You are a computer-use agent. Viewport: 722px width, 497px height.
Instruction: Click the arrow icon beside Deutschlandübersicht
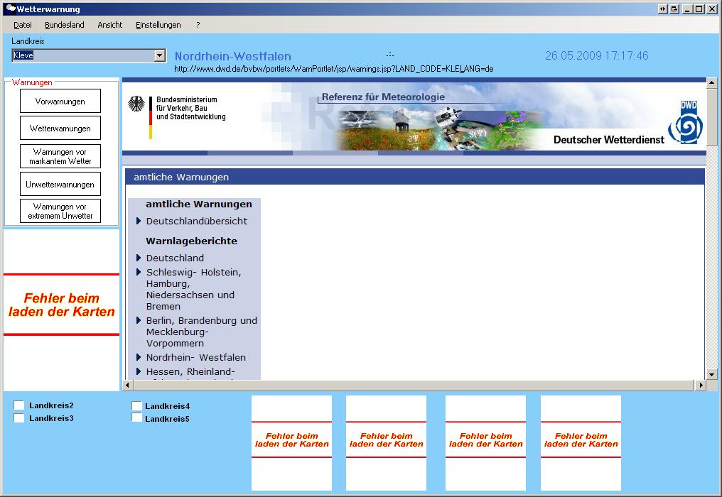tap(139, 221)
